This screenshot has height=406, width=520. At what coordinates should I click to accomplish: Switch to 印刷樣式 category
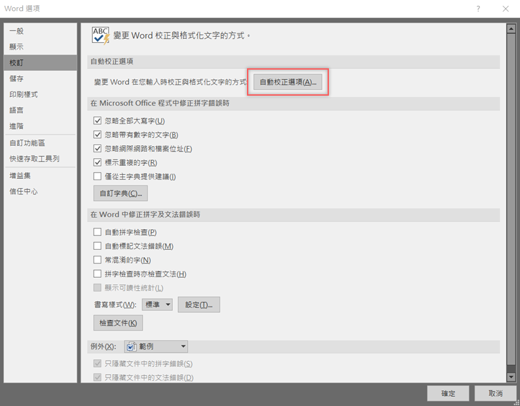(40, 94)
